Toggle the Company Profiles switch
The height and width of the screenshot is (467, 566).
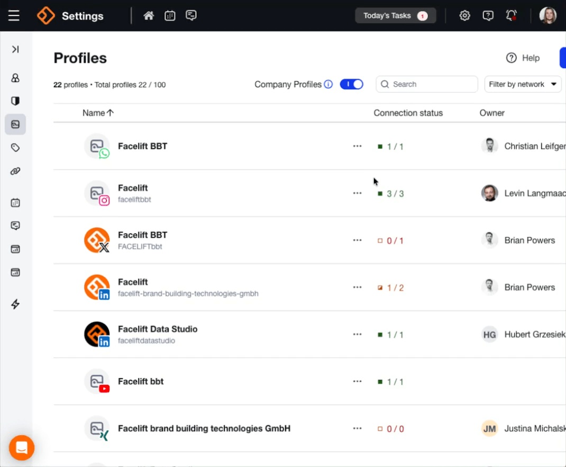click(351, 84)
